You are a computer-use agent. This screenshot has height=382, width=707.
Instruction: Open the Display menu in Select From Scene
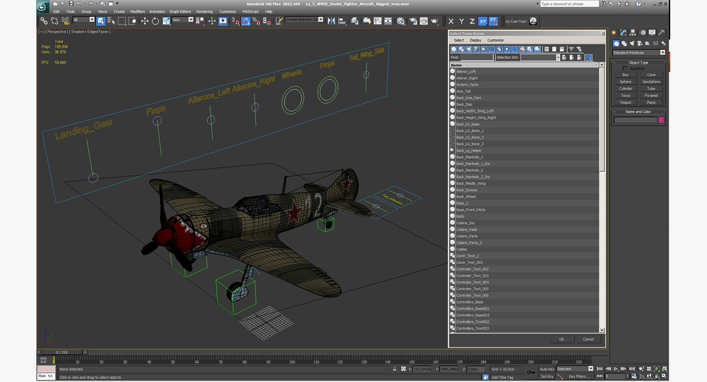point(475,40)
